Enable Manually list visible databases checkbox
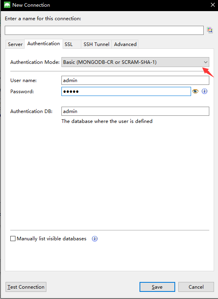The height and width of the screenshot is (299, 218). (x=13, y=239)
